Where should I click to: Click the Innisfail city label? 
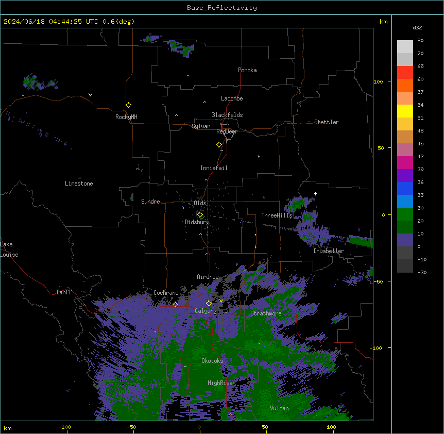[214, 168]
